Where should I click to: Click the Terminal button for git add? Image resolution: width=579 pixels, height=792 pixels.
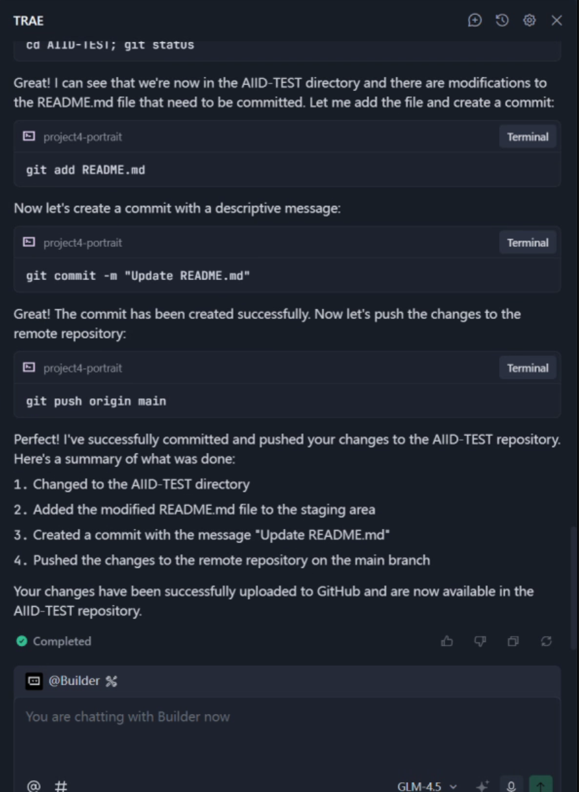527,137
